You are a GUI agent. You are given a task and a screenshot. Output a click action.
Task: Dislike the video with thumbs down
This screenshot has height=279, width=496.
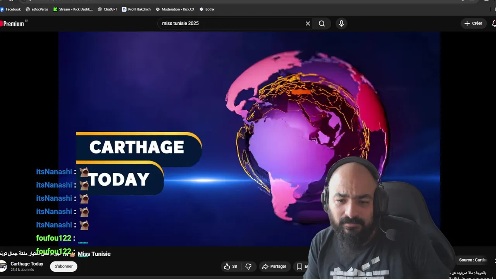pos(248,266)
